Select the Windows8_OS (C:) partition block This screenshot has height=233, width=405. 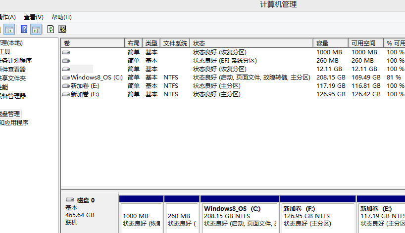pos(239,216)
